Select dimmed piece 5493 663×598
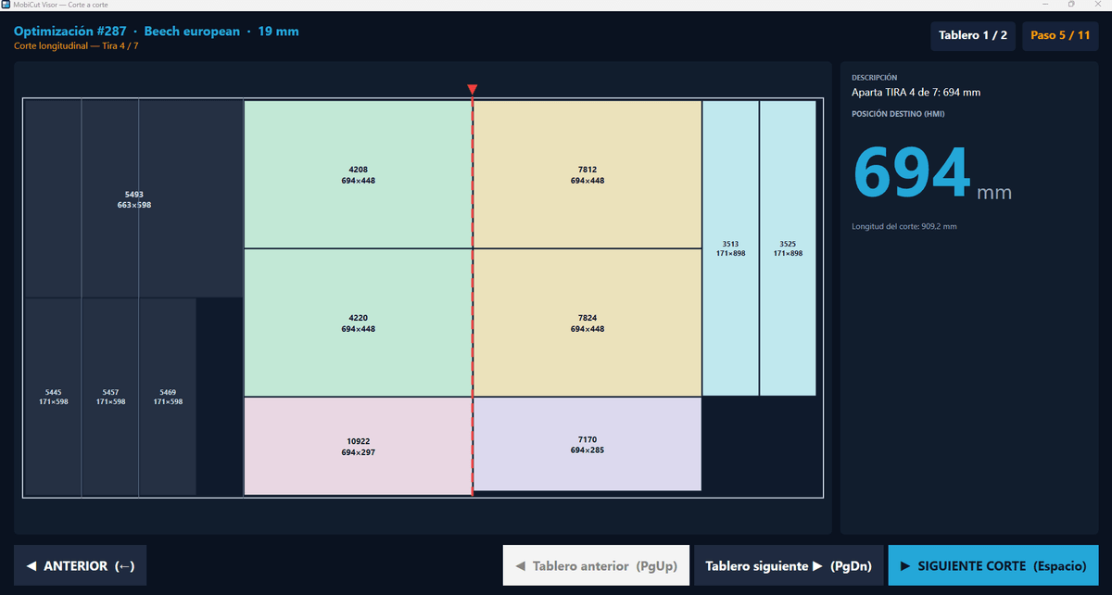 [133, 198]
